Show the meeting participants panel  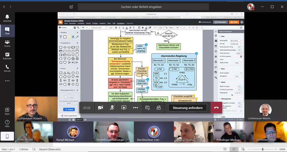coord(159,108)
